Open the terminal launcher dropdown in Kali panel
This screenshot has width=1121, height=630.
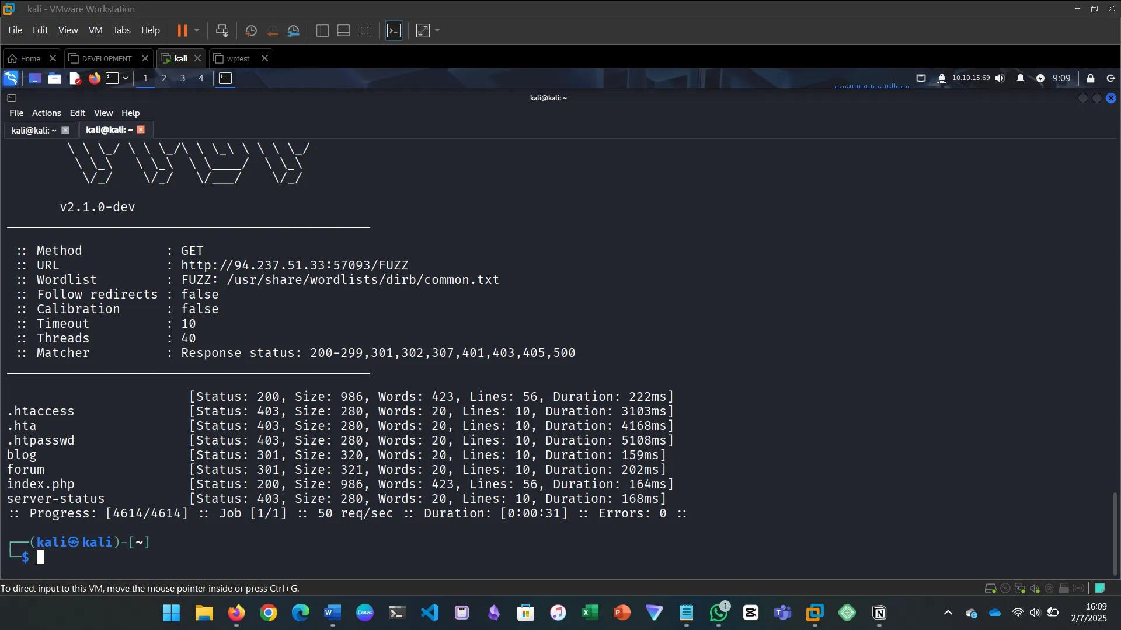pos(125,78)
